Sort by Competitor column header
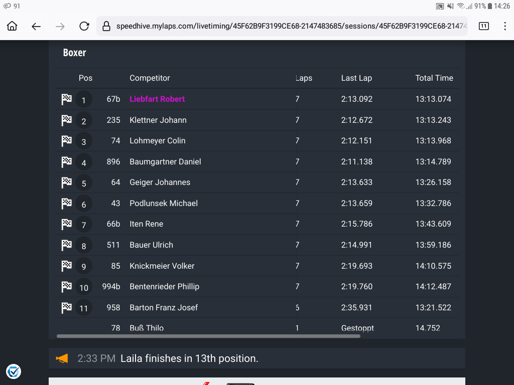 (150, 78)
